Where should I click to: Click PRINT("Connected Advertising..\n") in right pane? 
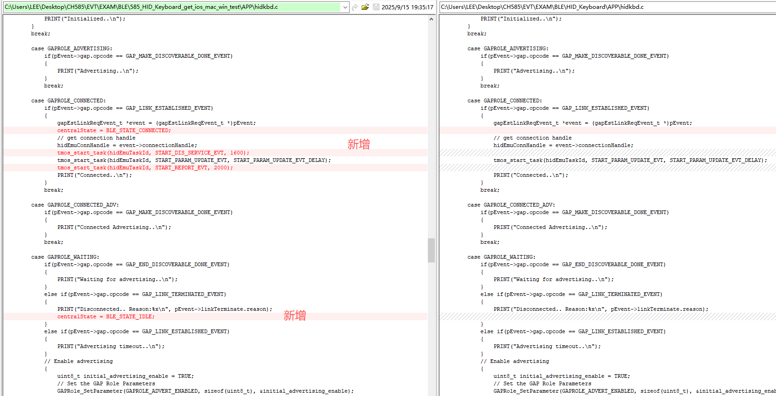coord(550,227)
